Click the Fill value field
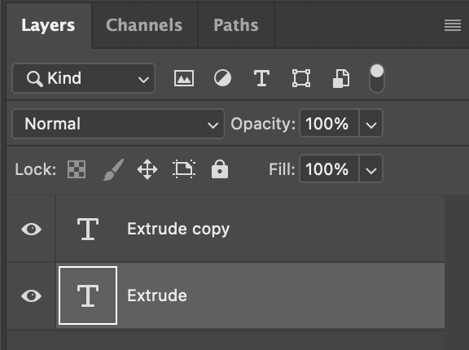The width and height of the screenshot is (469, 350). pyautogui.click(x=329, y=169)
